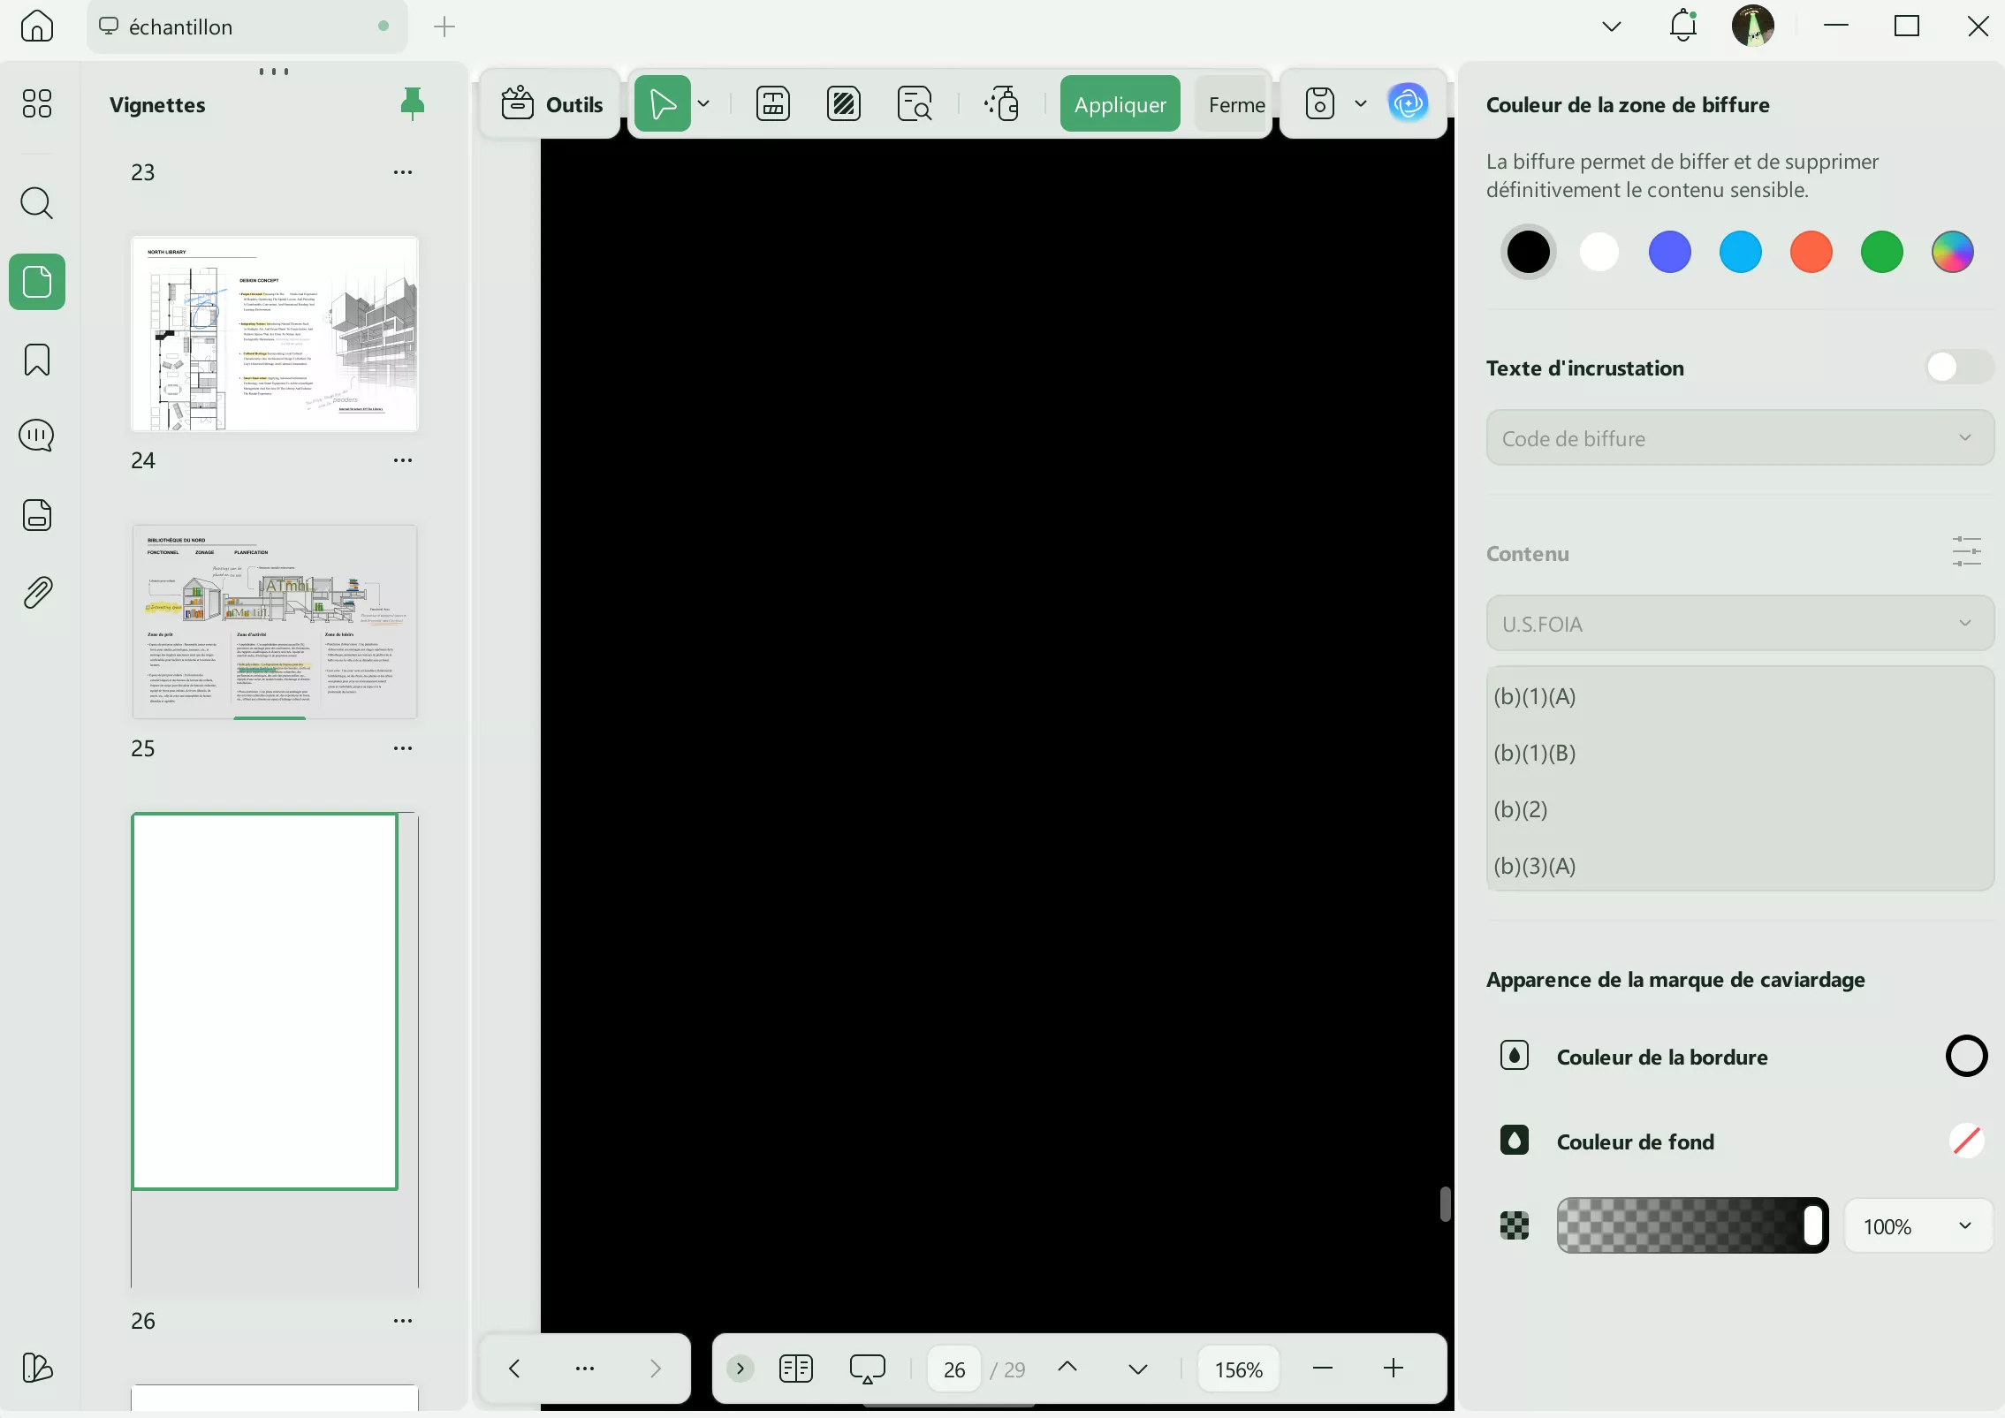Toggle two-page view in the bottom bar
2005x1418 pixels.
[794, 1368]
